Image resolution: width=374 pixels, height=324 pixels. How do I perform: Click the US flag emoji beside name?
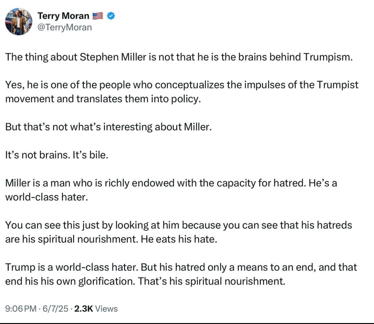(x=98, y=16)
